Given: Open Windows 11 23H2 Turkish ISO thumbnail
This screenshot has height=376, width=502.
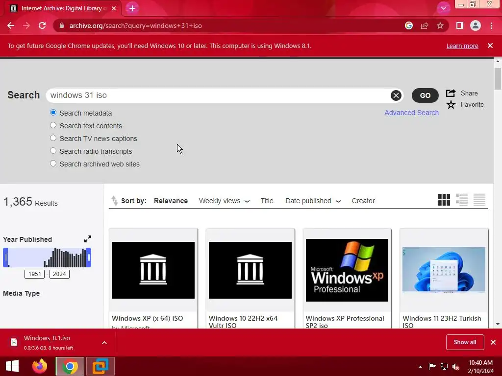Looking at the screenshot, I should [x=444, y=270].
